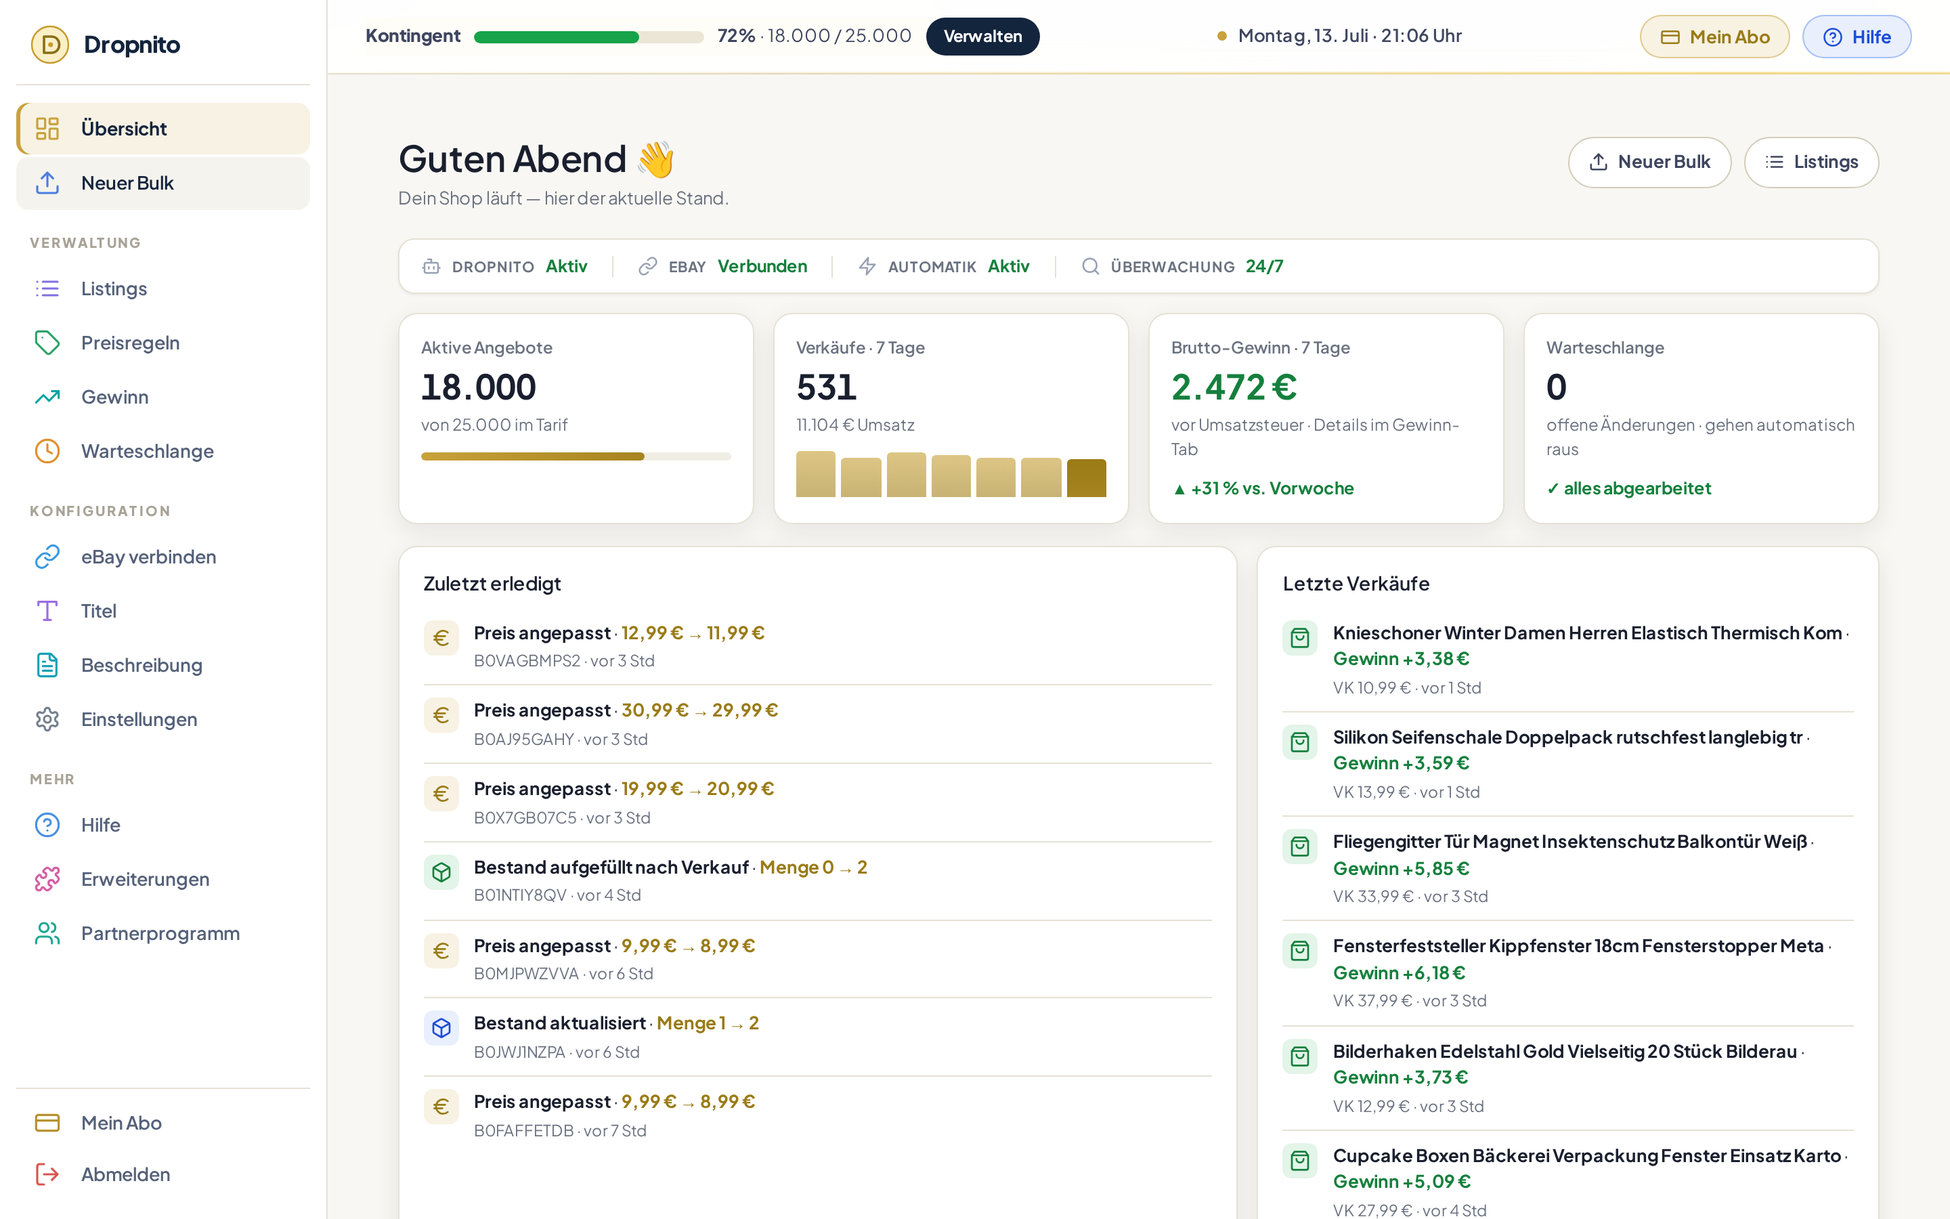Image resolution: width=1950 pixels, height=1219 pixels.
Task: Open Preisregeln page
Action: [162, 343]
